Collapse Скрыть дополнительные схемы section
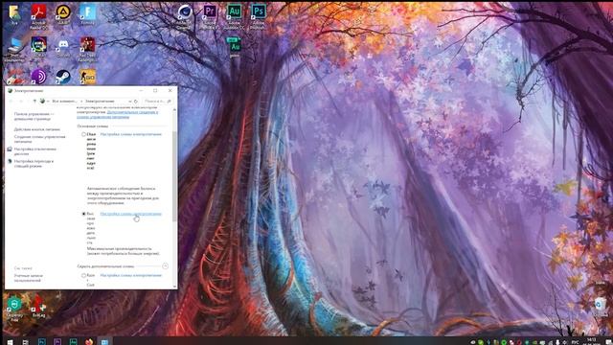This screenshot has width=613, height=345. 165,266
